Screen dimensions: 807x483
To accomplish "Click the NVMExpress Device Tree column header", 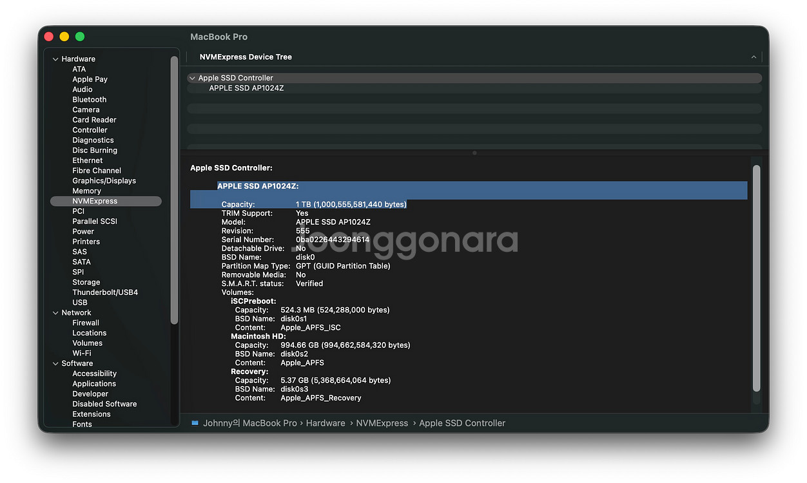I will click(x=246, y=57).
